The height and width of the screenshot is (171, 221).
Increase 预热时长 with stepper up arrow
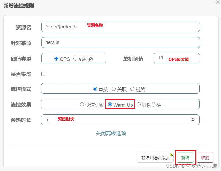coord(193,118)
